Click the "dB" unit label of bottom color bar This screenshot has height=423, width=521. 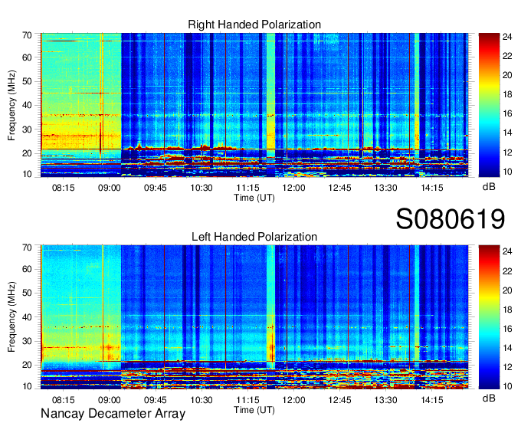pos(489,398)
